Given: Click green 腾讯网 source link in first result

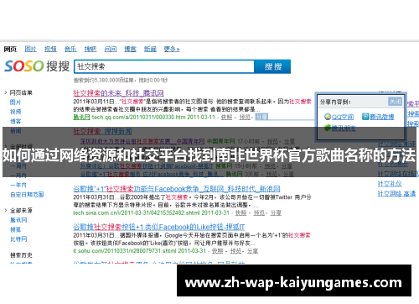Looking at the screenshot, I should tap(81, 117).
